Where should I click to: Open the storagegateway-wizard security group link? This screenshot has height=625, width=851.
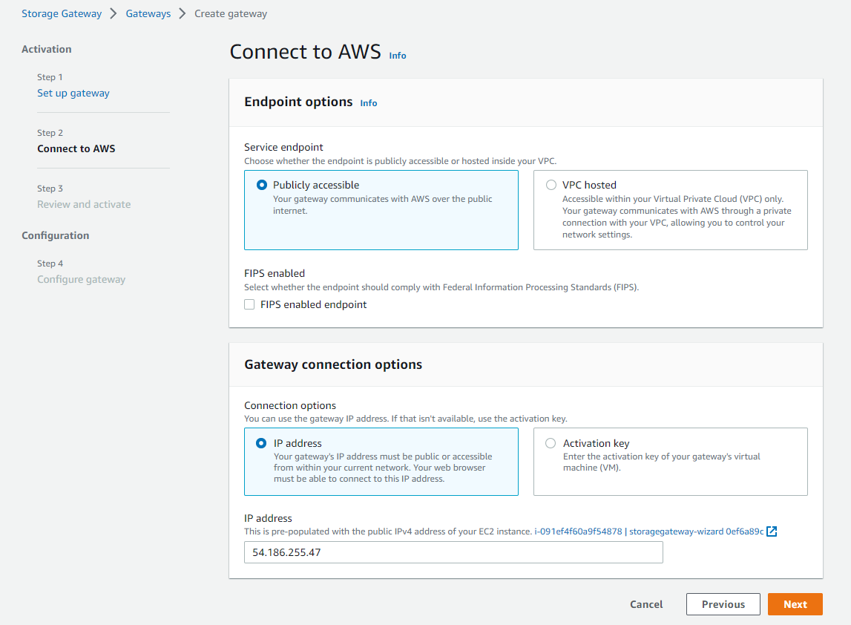click(x=696, y=531)
